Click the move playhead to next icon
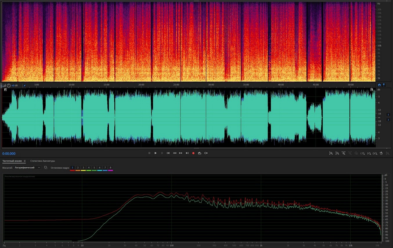Screen dimensions: 393x248 (187, 153)
